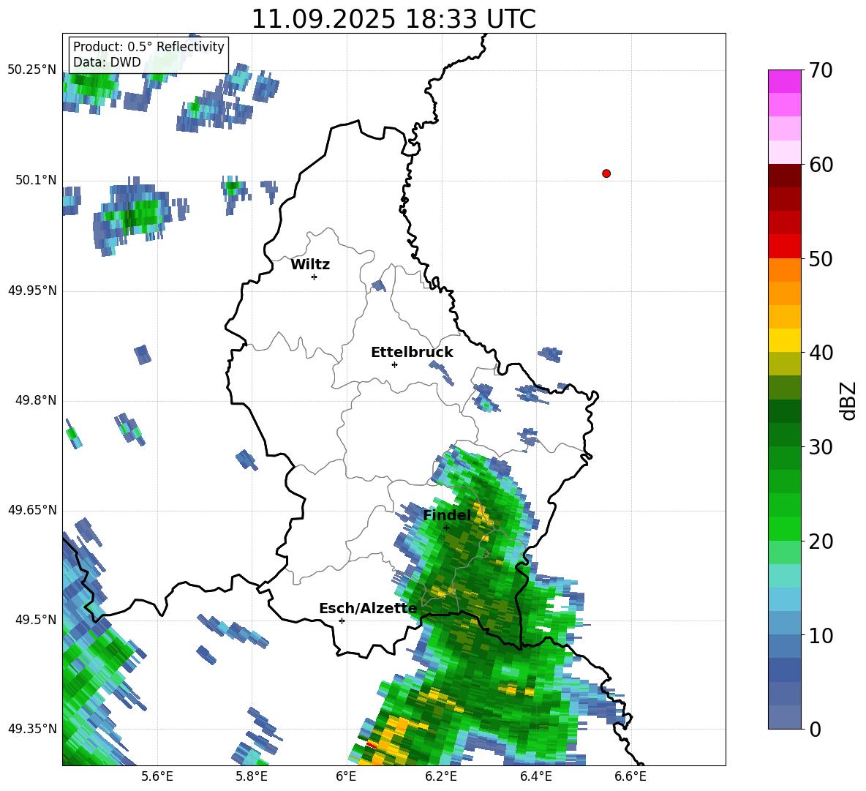Click the 6.6°E longitude label
The width and height of the screenshot is (866, 791).
[x=630, y=776]
